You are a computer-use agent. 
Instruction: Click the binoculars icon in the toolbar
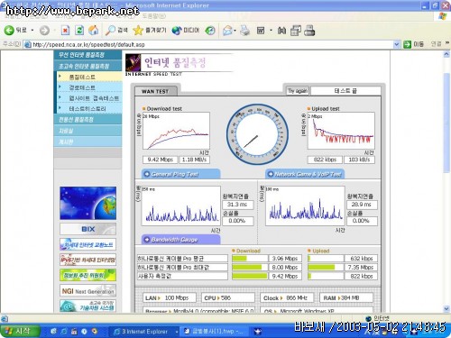point(281,31)
